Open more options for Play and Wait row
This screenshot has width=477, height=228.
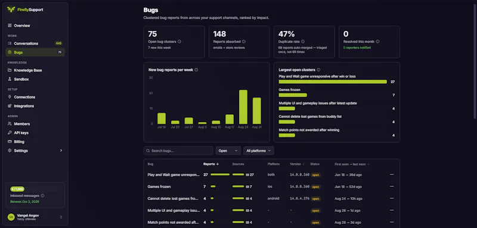coord(392,174)
